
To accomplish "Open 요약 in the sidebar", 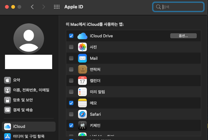I will (28, 80).
